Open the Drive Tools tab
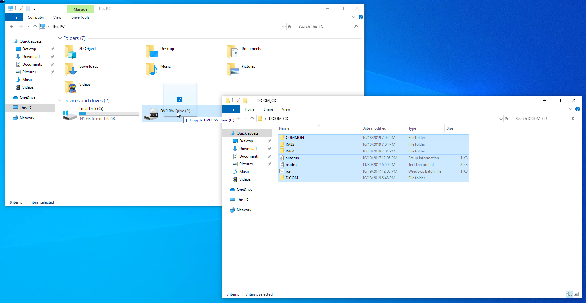586x303 pixels. (x=80, y=17)
